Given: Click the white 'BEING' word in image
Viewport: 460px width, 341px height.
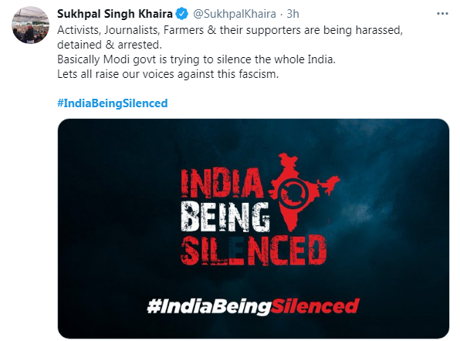Looking at the screenshot, I should (225, 217).
